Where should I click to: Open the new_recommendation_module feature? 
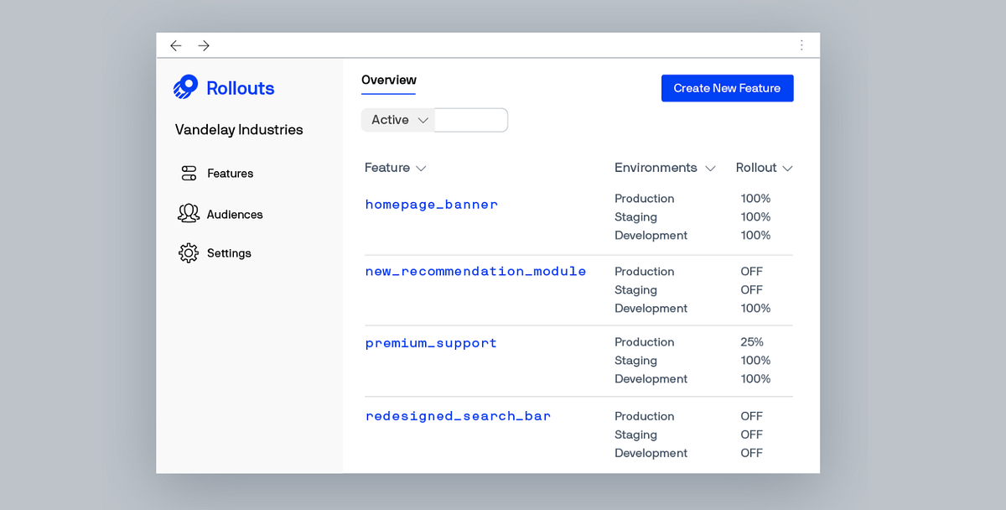[475, 272]
